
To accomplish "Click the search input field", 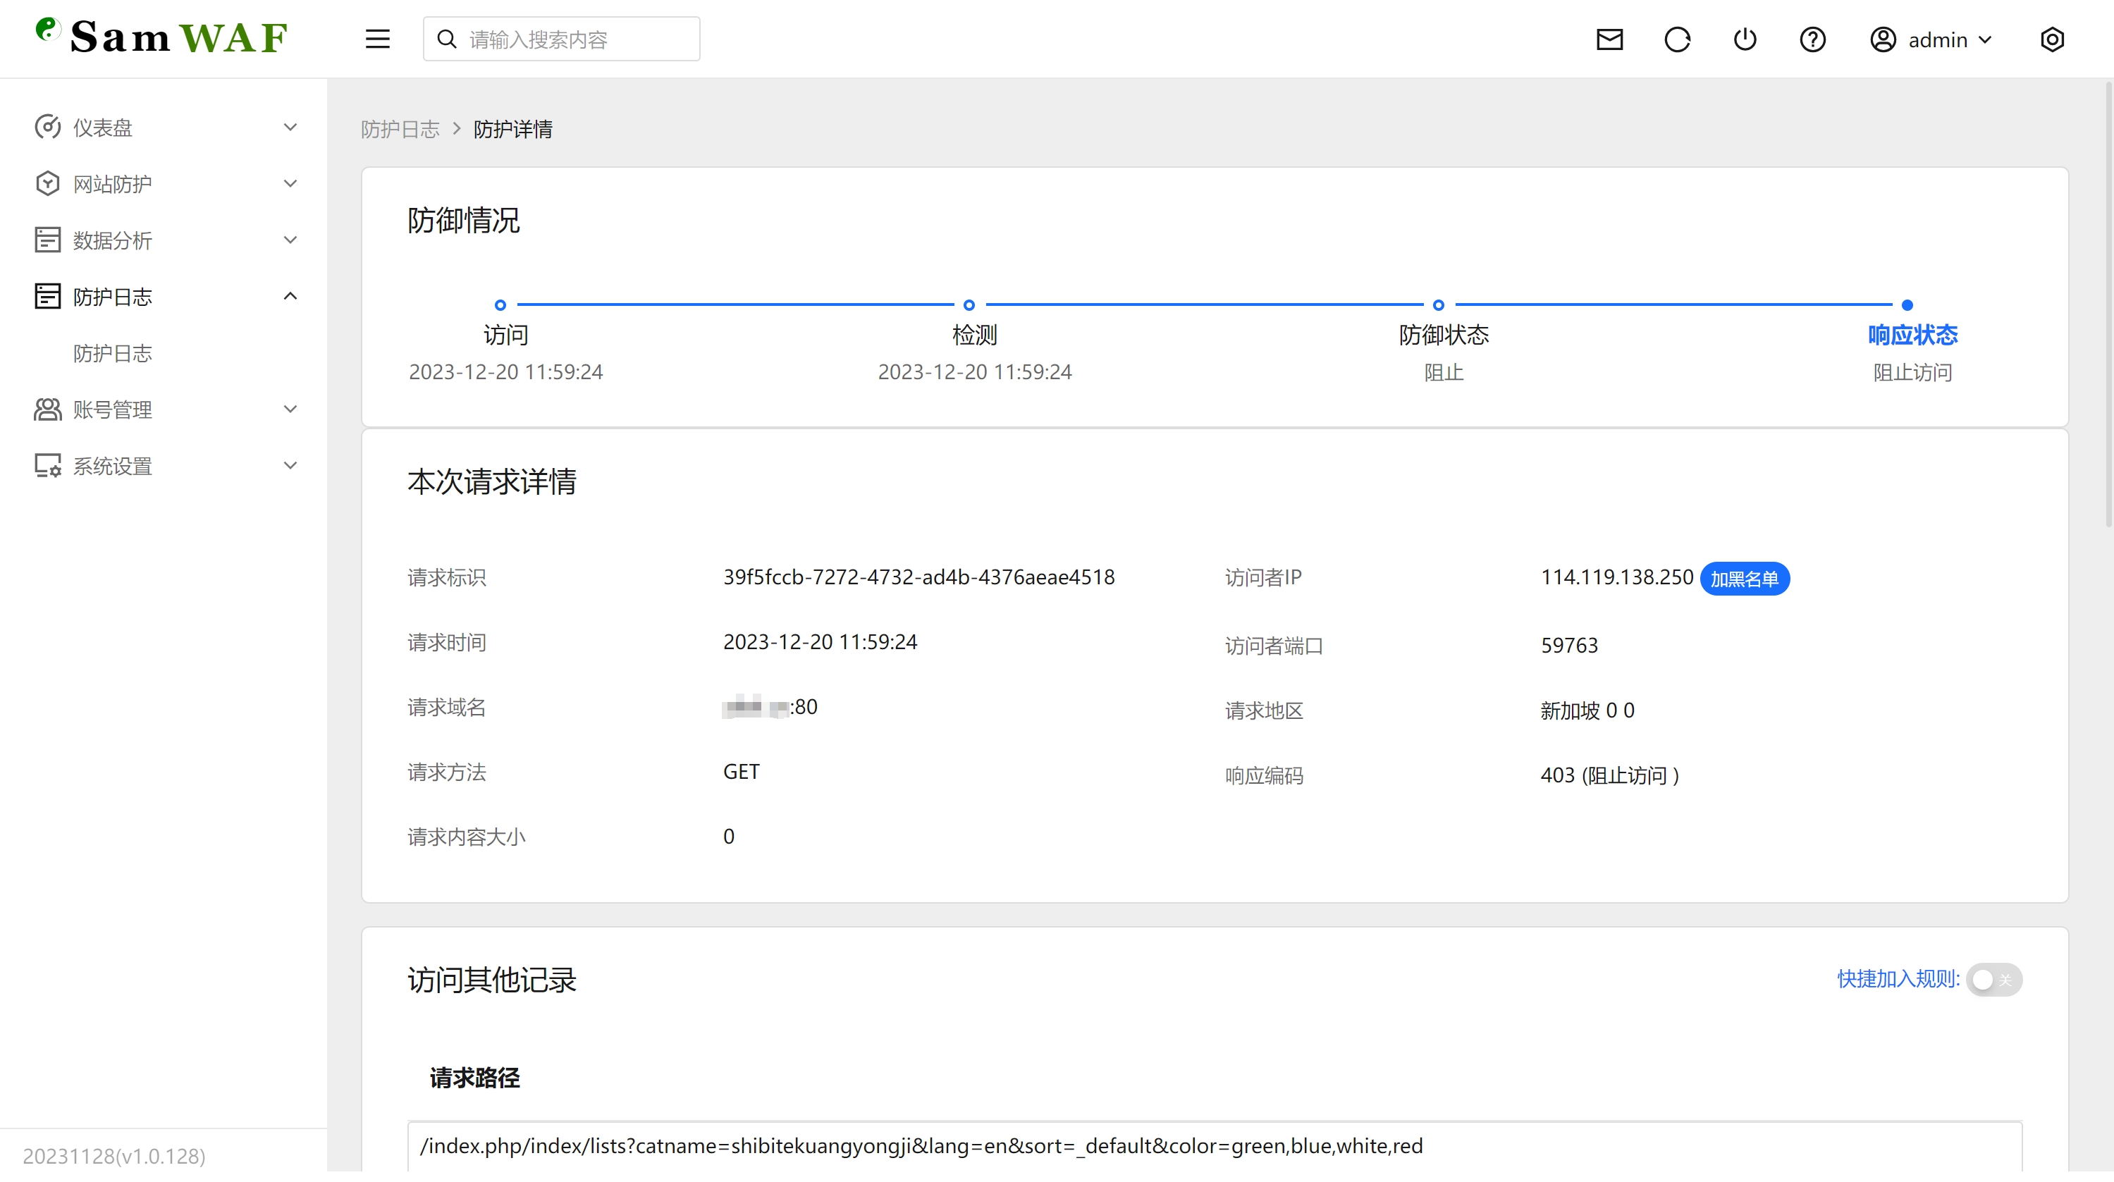I will click(560, 38).
